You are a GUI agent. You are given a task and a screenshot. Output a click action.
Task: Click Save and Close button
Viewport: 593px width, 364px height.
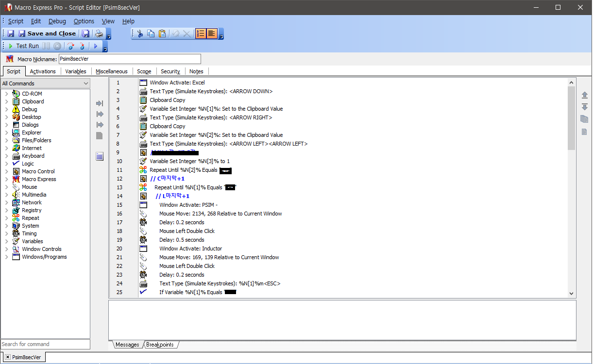point(47,33)
